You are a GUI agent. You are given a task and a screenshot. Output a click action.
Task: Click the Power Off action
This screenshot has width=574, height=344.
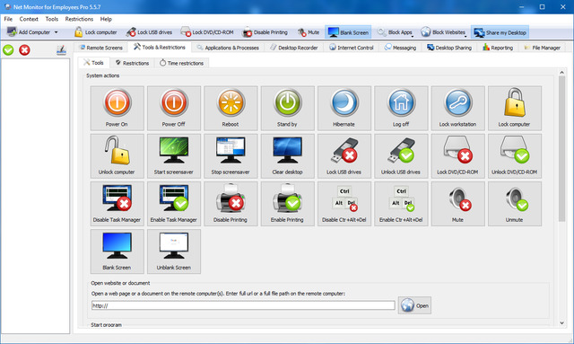pyautogui.click(x=174, y=108)
